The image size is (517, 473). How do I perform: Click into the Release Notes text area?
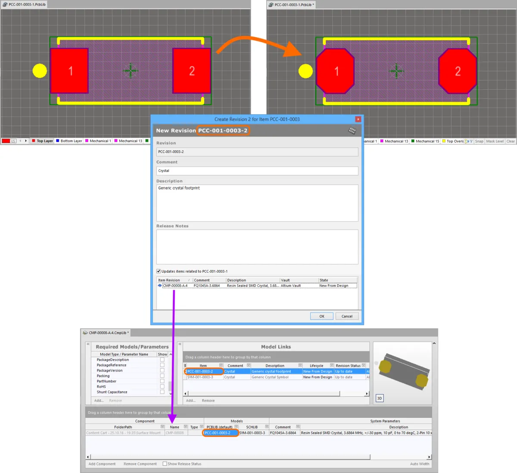(x=257, y=247)
